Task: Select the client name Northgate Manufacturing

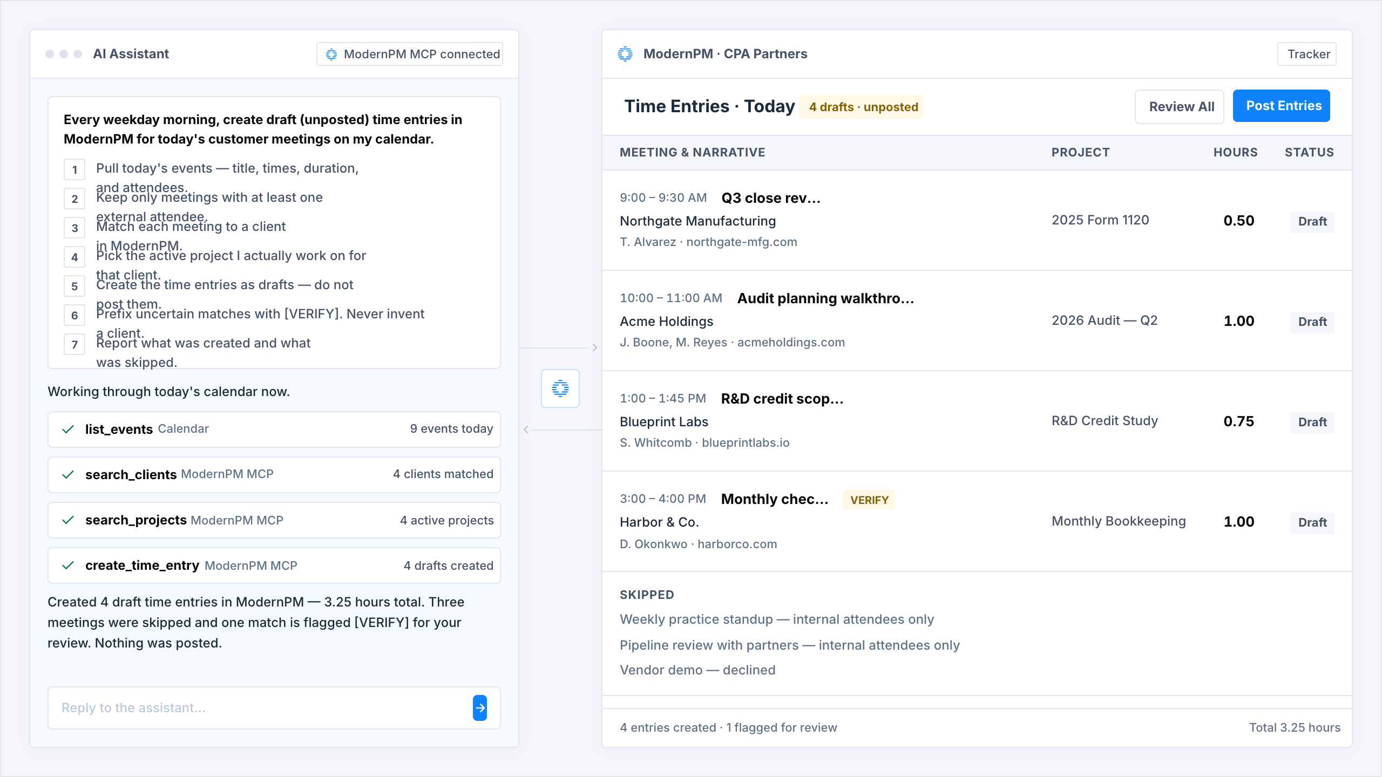Action: click(697, 221)
